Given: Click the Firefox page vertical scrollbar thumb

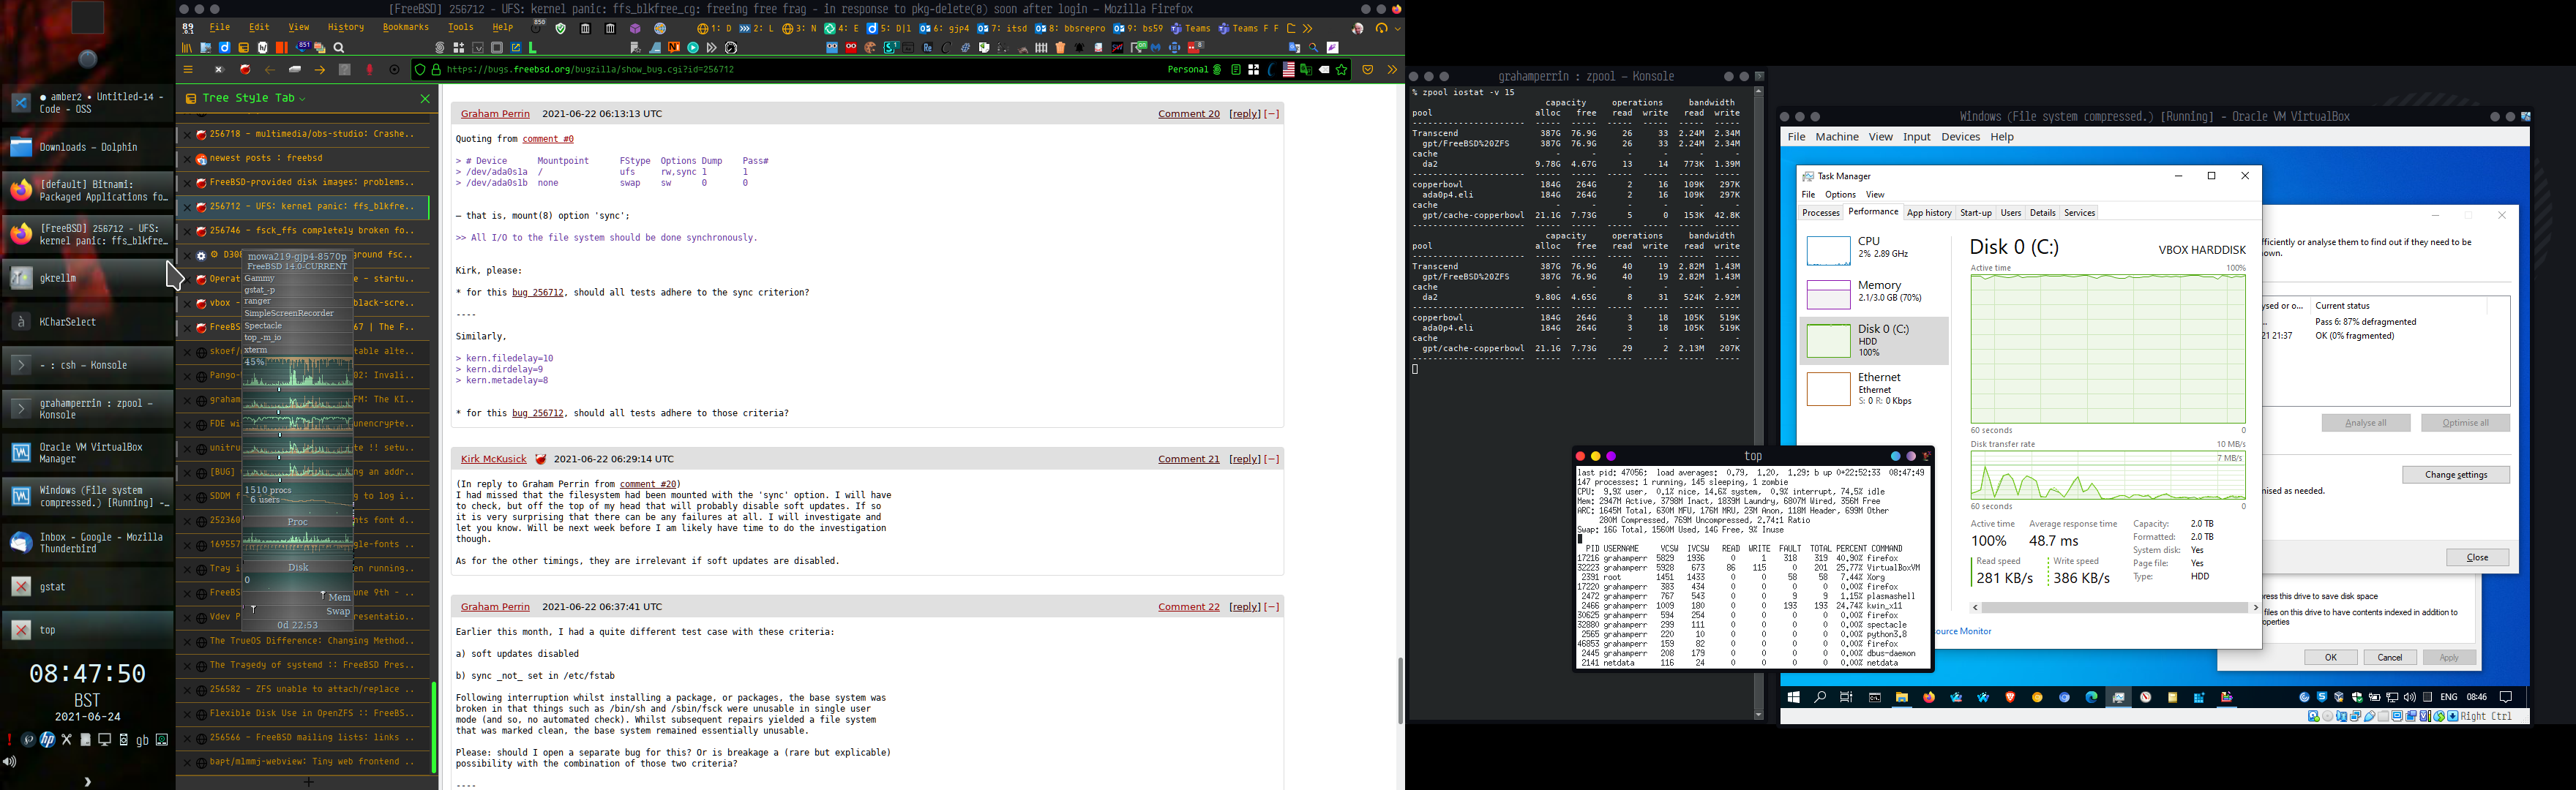Looking at the screenshot, I should coord(1400,690).
